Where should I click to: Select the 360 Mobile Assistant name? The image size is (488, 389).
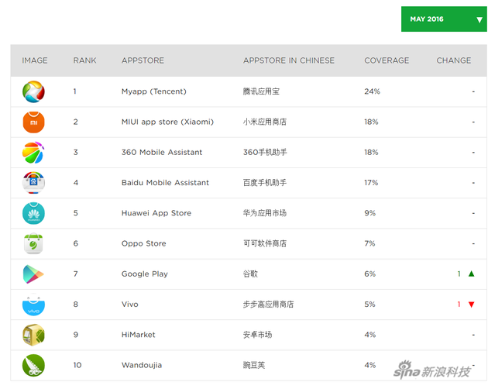click(x=162, y=153)
